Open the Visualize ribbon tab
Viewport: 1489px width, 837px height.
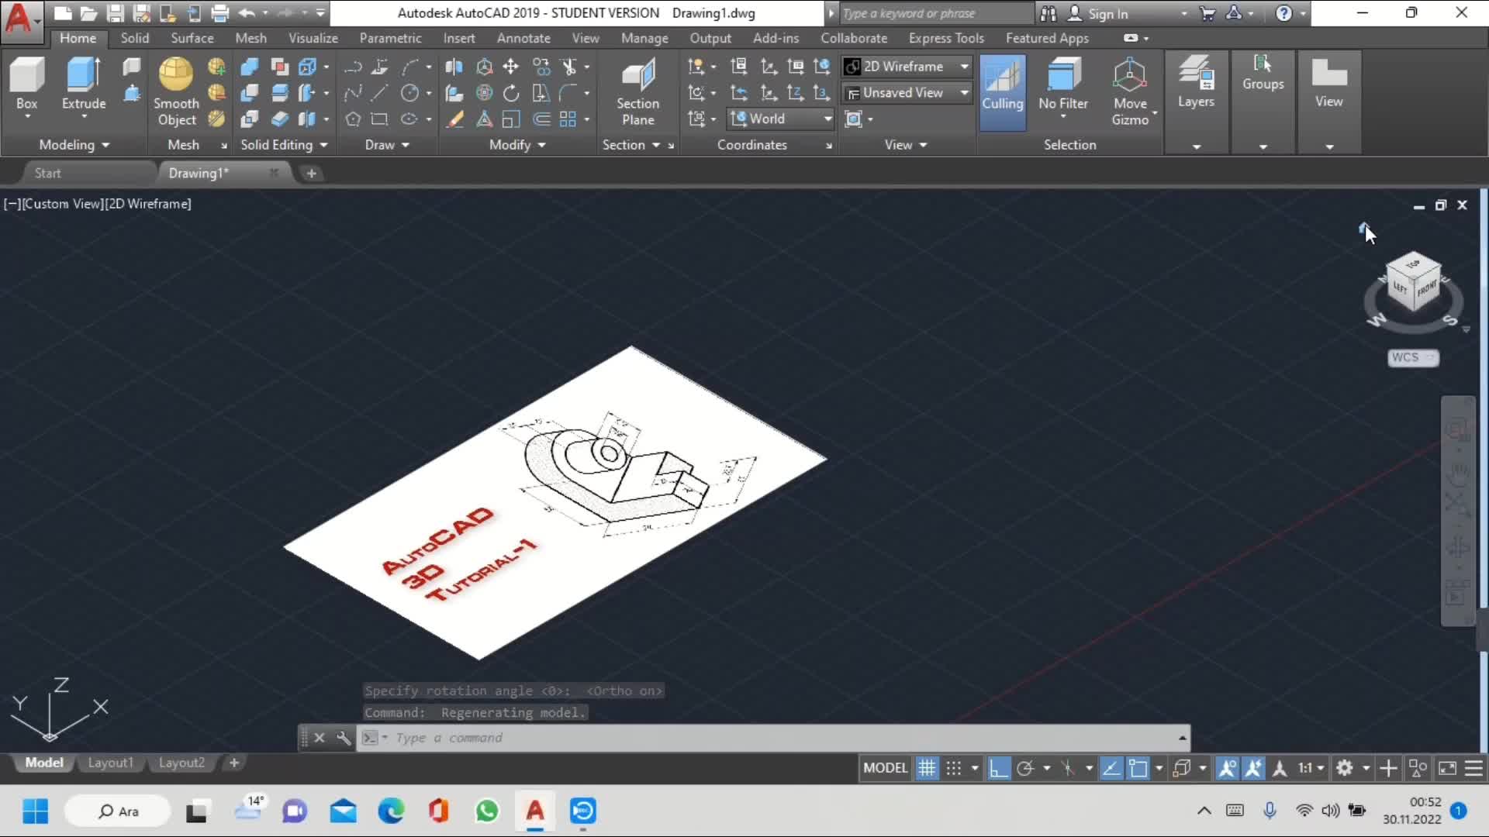tap(313, 38)
